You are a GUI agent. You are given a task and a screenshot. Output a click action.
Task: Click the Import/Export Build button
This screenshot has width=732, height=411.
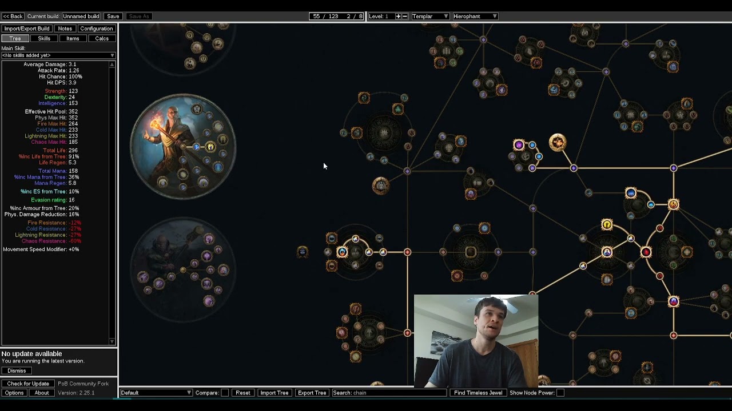pos(27,29)
